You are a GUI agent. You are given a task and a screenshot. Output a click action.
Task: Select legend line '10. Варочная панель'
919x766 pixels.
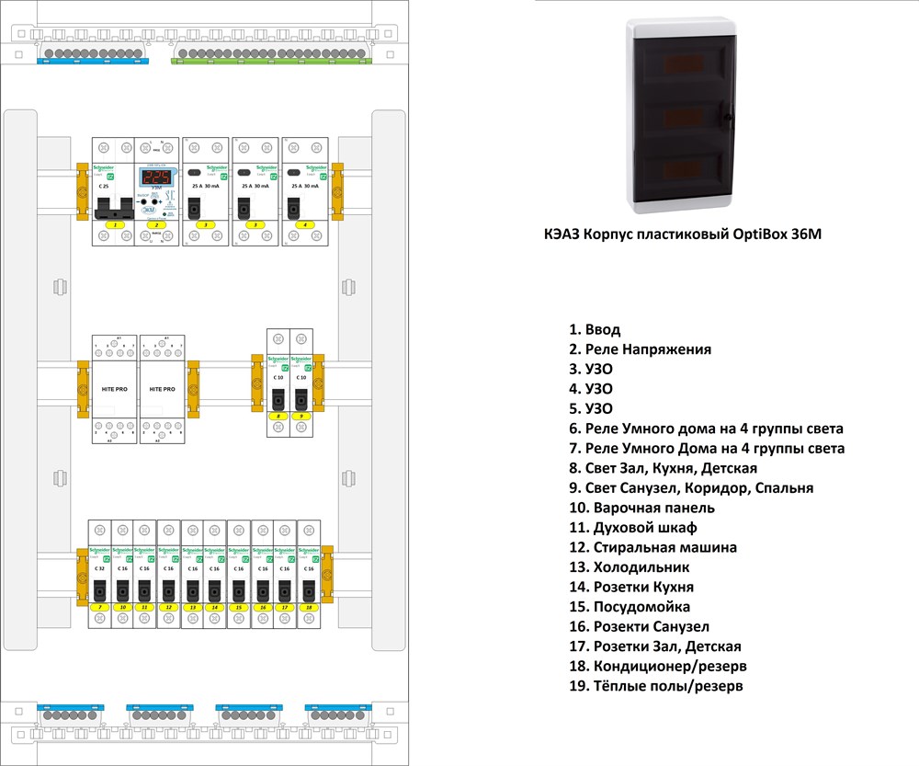tap(641, 508)
